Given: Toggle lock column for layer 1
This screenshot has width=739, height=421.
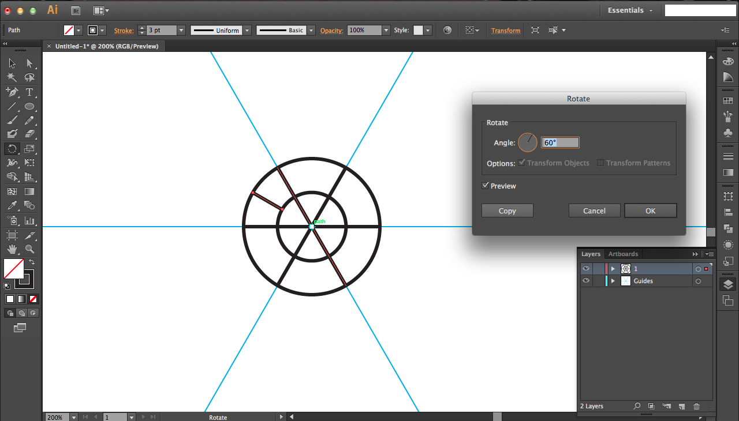Looking at the screenshot, I should coord(599,269).
